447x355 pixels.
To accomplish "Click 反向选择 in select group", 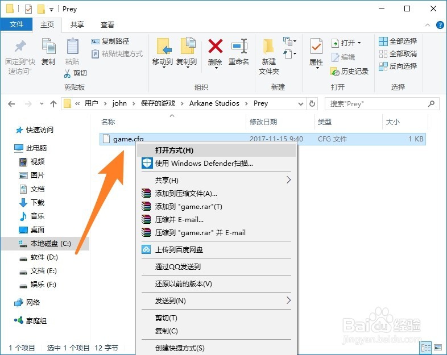I will point(398,66).
